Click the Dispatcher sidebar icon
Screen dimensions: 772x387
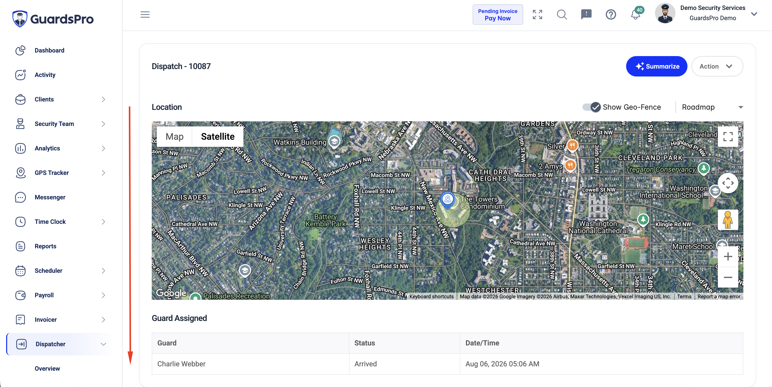click(x=21, y=344)
